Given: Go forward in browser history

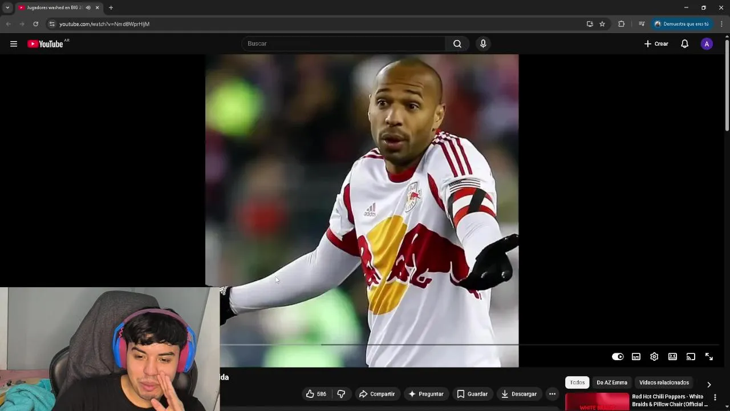Looking at the screenshot, I should click(22, 24).
